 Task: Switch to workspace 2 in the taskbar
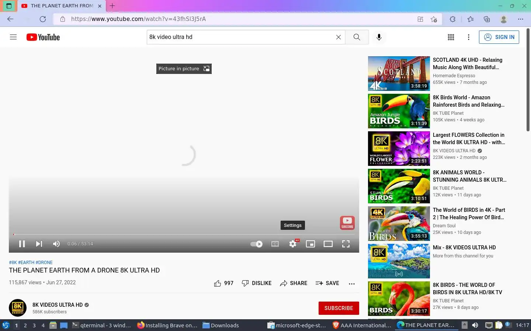25,325
